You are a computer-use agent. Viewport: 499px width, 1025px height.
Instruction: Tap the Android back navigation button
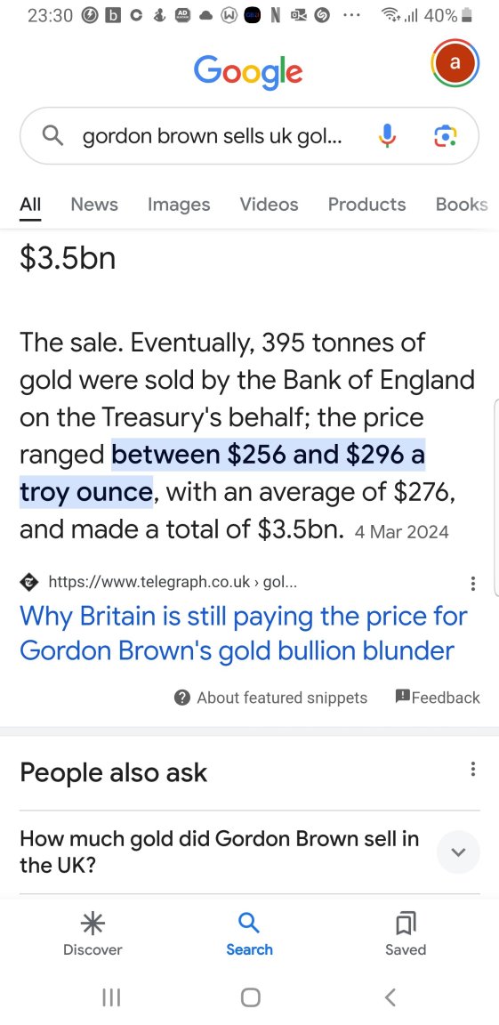click(390, 997)
